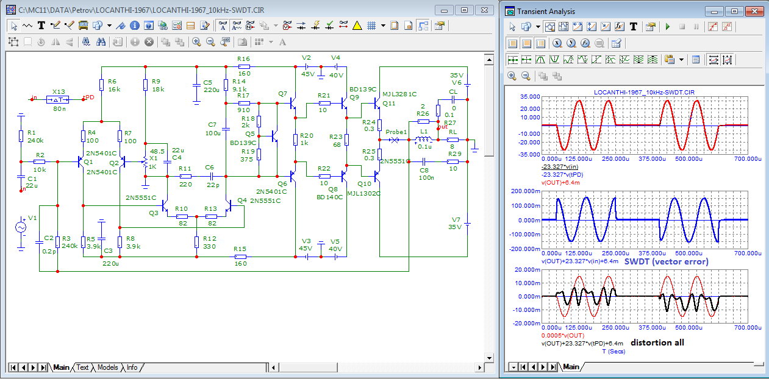Expand the dropdown arrow beside the clipboard icon
769x379 pixels.
point(681,60)
